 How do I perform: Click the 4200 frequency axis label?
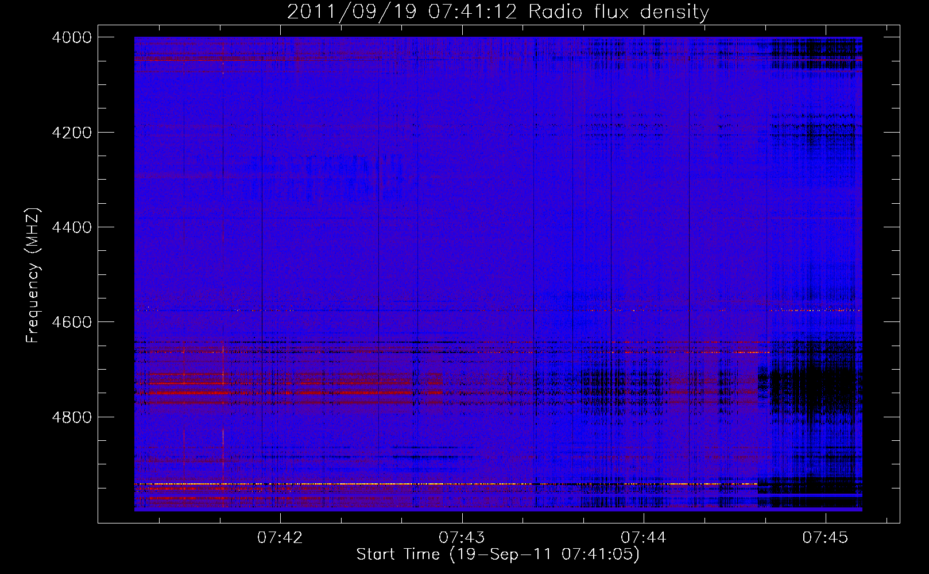(71, 133)
